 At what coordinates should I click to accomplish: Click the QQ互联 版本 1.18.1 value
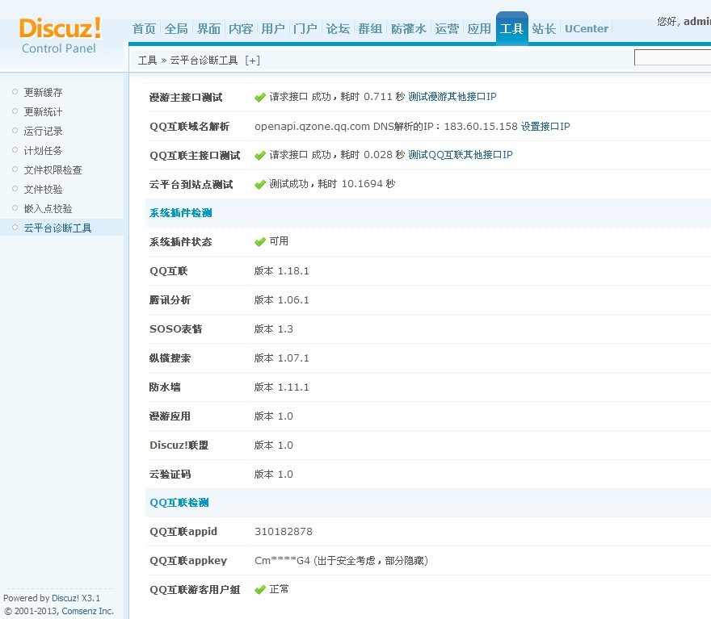[282, 271]
